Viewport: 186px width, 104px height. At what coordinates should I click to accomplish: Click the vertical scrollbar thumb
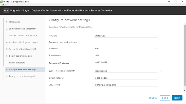(185, 55)
